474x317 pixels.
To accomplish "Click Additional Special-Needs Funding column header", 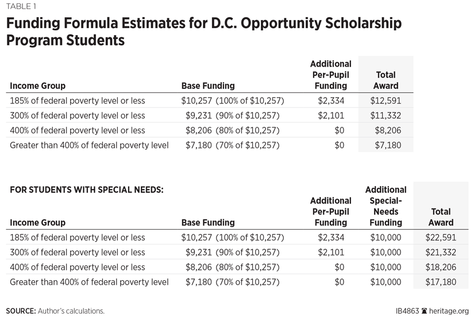I will click(386, 206).
